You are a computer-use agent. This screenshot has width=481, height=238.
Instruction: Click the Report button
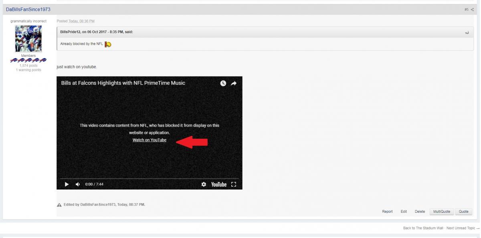[387, 212]
